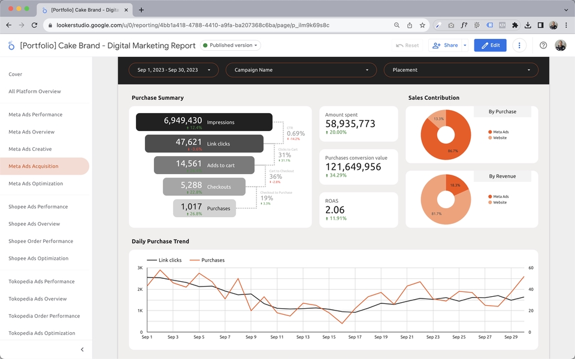Expand the Placement filter dropdown

pos(461,70)
